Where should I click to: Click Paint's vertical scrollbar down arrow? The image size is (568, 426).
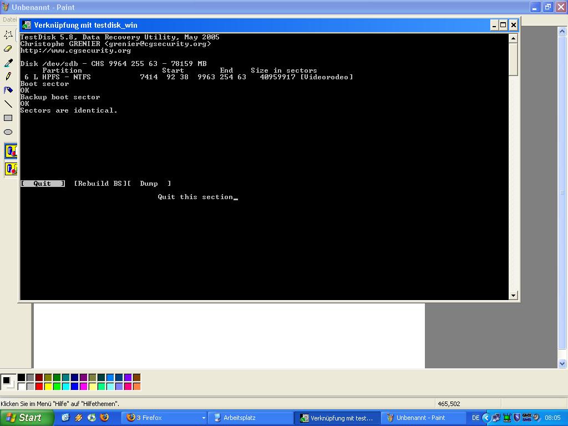pyautogui.click(x=562, y=363)
